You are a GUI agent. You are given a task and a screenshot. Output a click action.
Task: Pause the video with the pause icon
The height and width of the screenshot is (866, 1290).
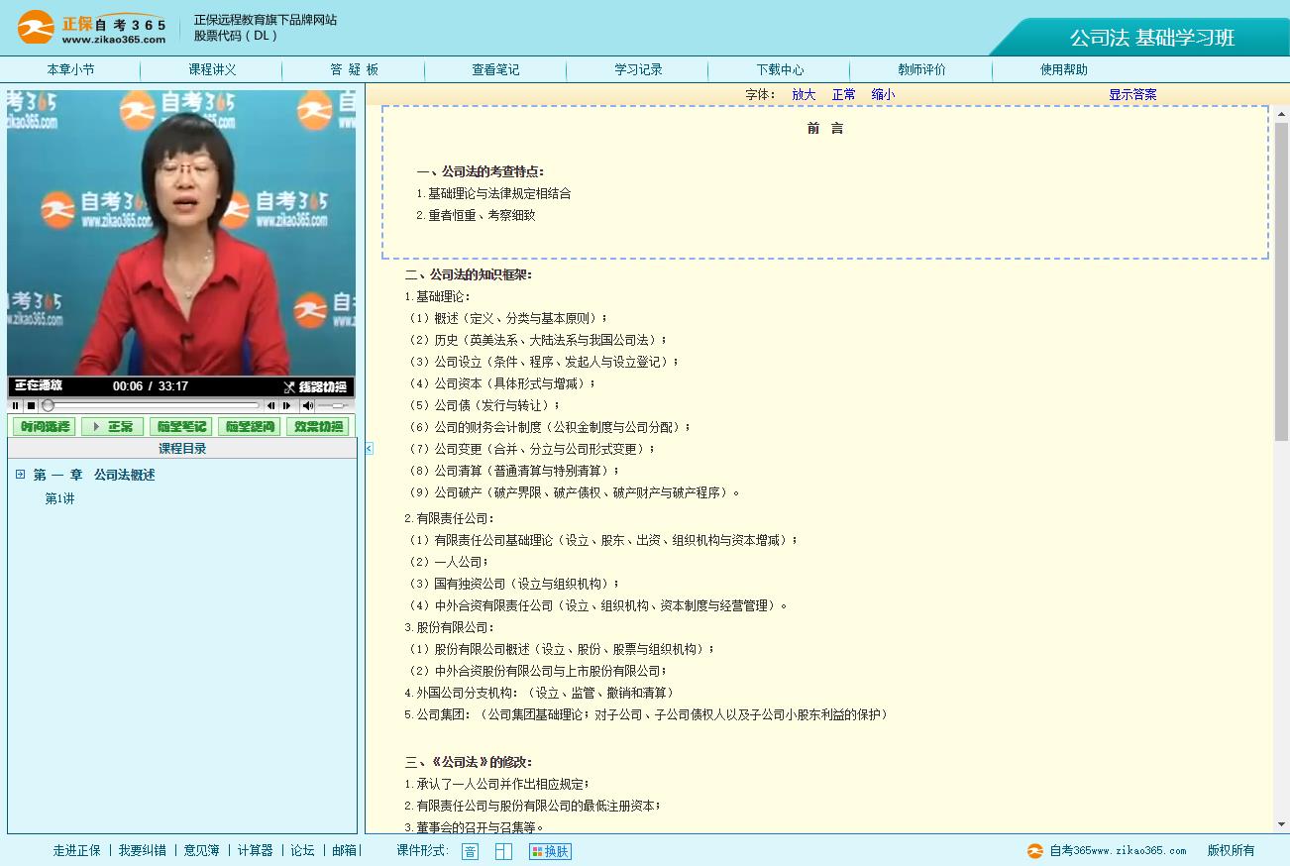(x=16, y=405)
